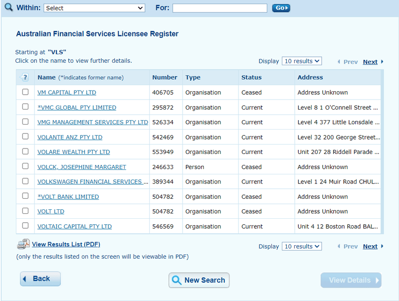Click the Australian Financial Services Licensee Register heading

(x=97, y=34)
